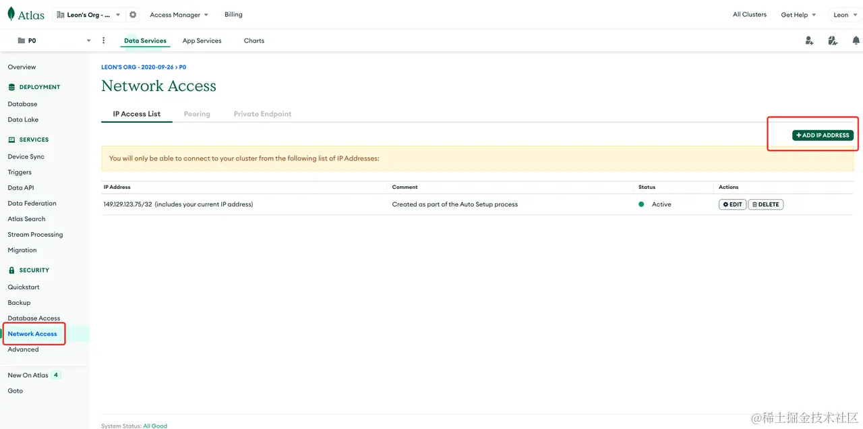
Task: Switch to the App Services tab
Action: [x=202, y=40]
